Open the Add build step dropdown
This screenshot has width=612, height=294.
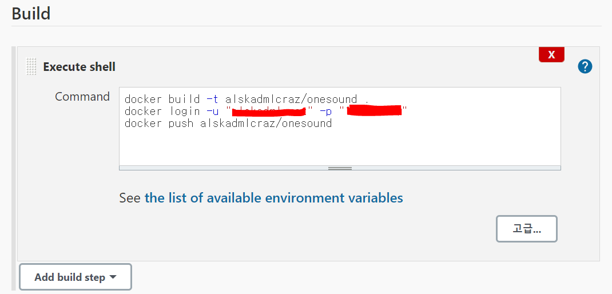75,277
